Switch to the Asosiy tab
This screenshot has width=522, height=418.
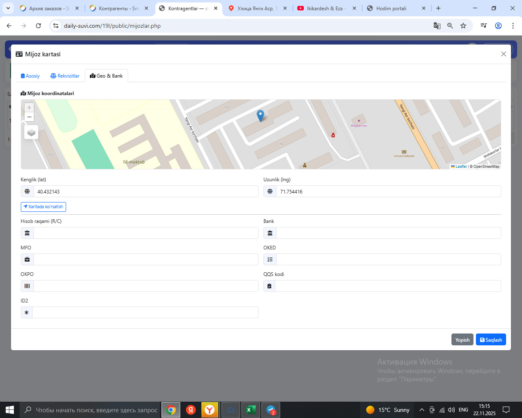30,76
